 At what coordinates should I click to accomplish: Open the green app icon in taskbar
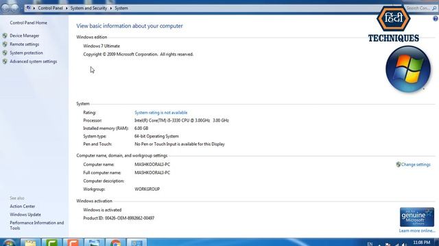52,242
